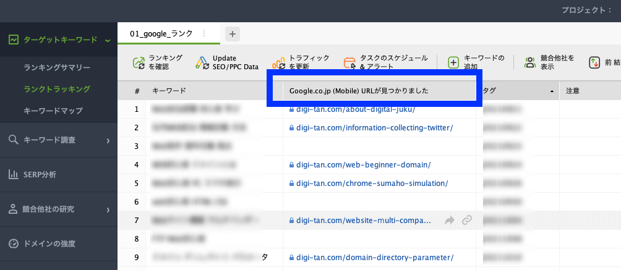Open the chrome-sumaho-simulation URL link
Image resolution: width=621 pixels, height=270 pixels.
(372, 184)
